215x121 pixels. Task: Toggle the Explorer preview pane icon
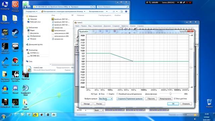click(x=121, y=11)
